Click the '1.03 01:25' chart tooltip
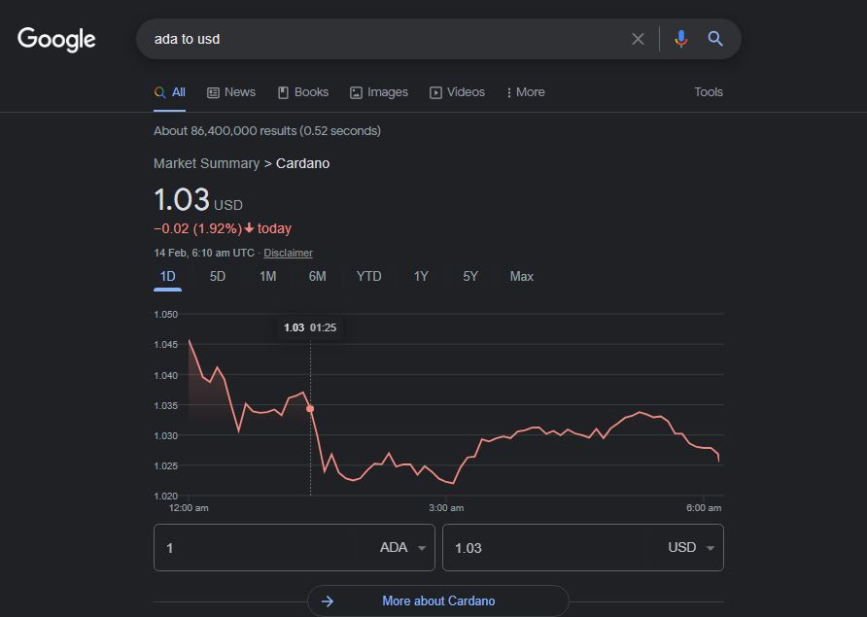 [310, 327]
